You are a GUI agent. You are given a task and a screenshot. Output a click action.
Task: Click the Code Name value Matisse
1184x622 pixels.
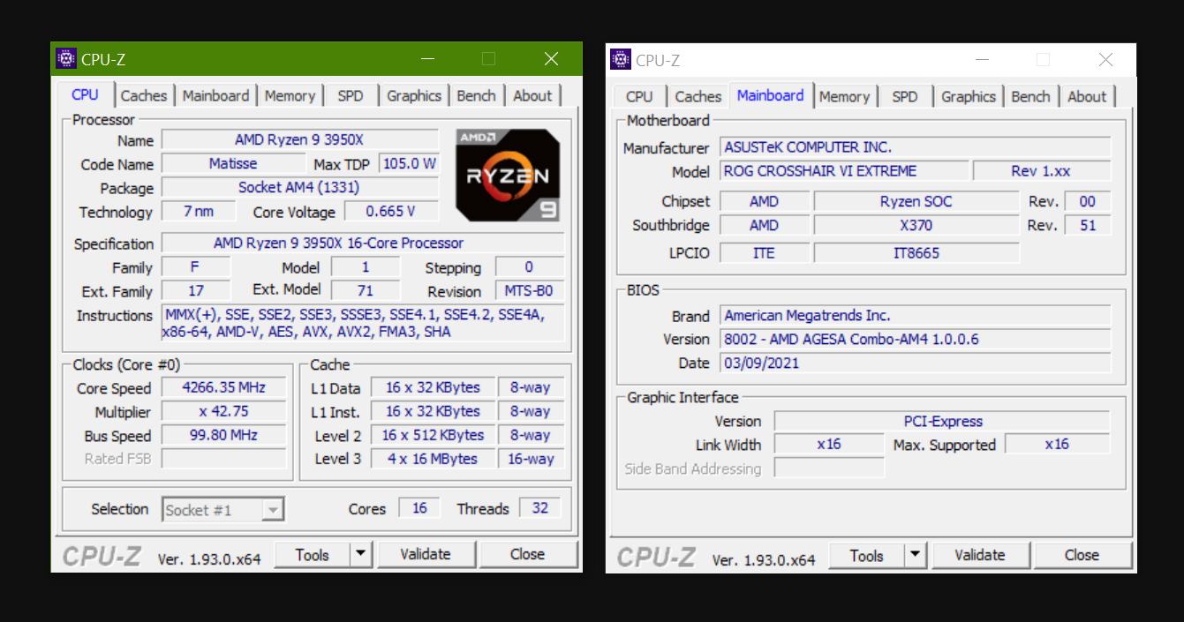pyautogui.click(x=233, y=164)
